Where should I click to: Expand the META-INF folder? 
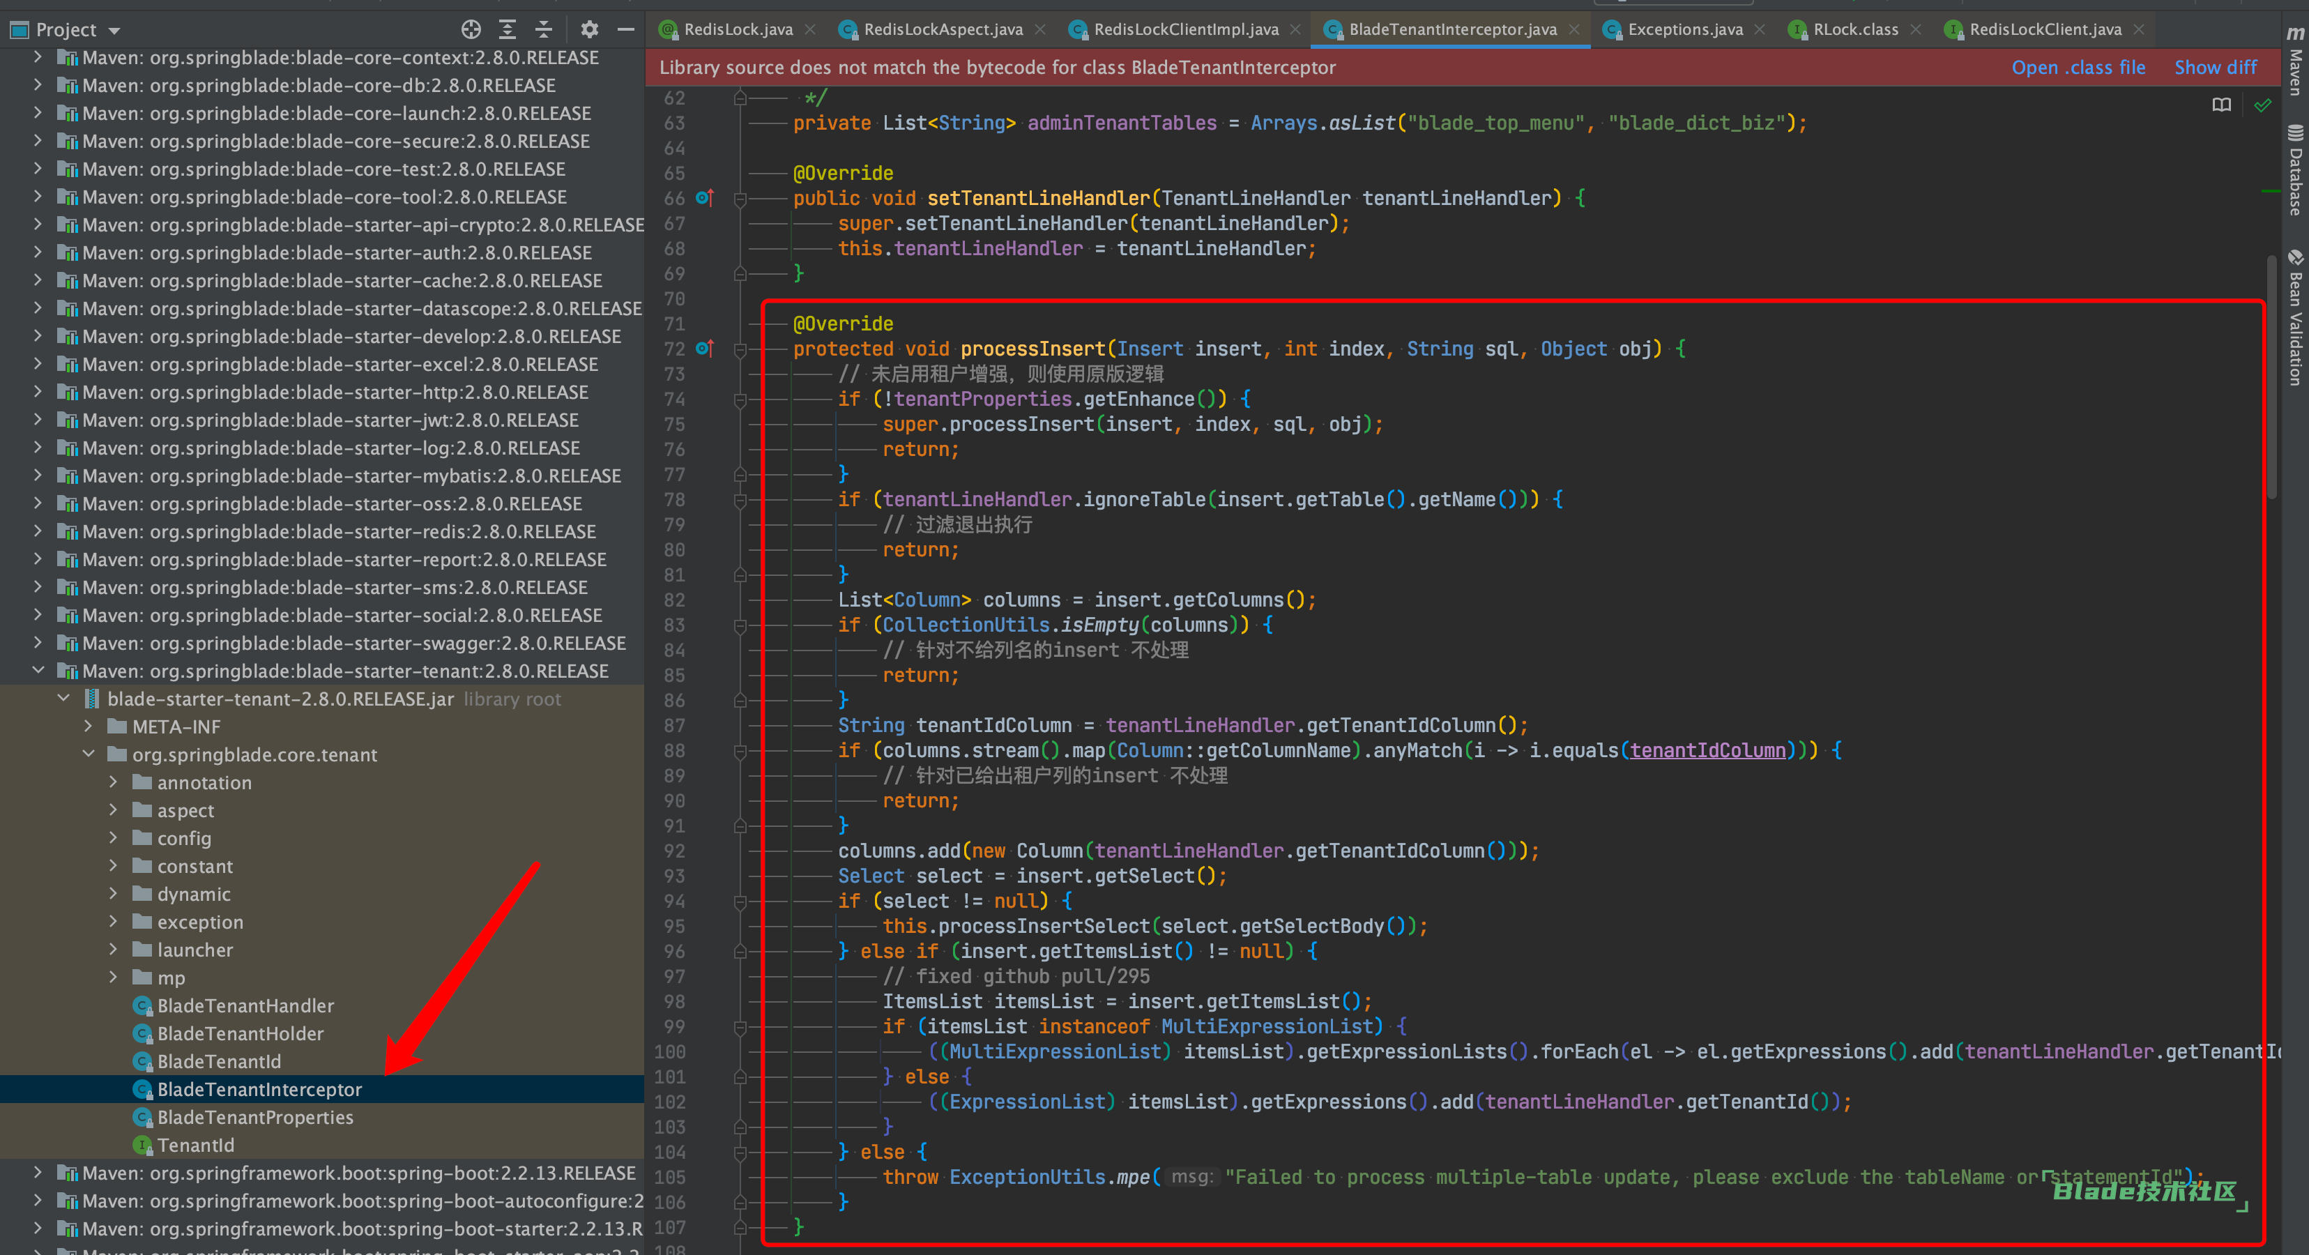coord(88,726)
